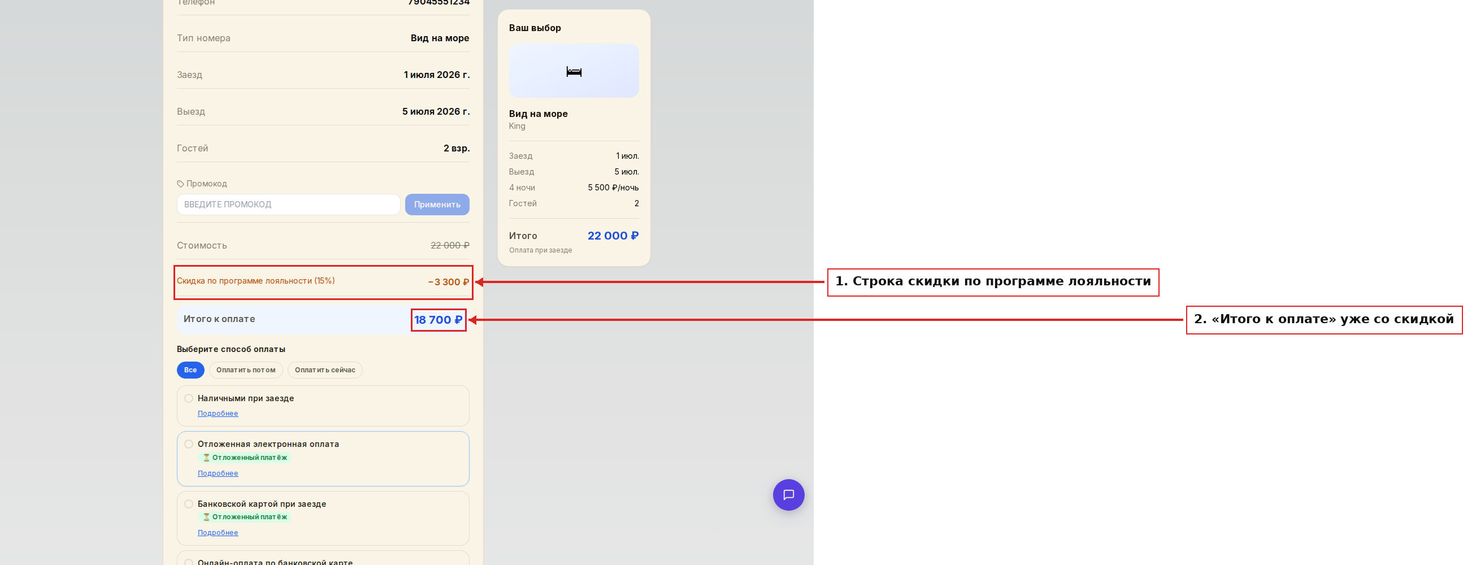Select Банковской картой при заезде radio
Screen dimensions: 1476x565
pos(189,503)
